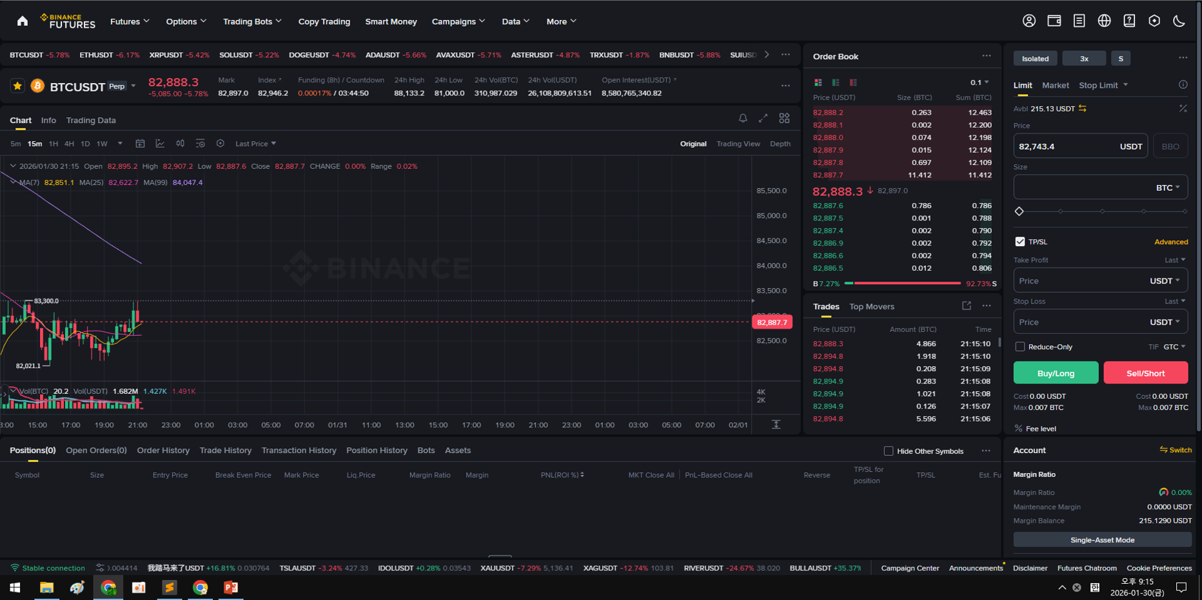
Task: Switch to the Info tab
Action: [48, 121]
